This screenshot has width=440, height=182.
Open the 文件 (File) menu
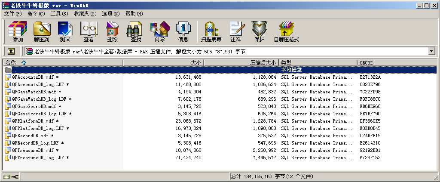tap(13, 14)
